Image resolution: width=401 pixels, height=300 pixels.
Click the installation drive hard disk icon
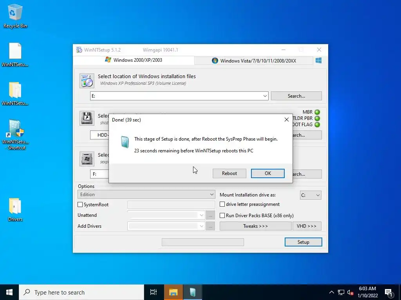tap(87, 159)
